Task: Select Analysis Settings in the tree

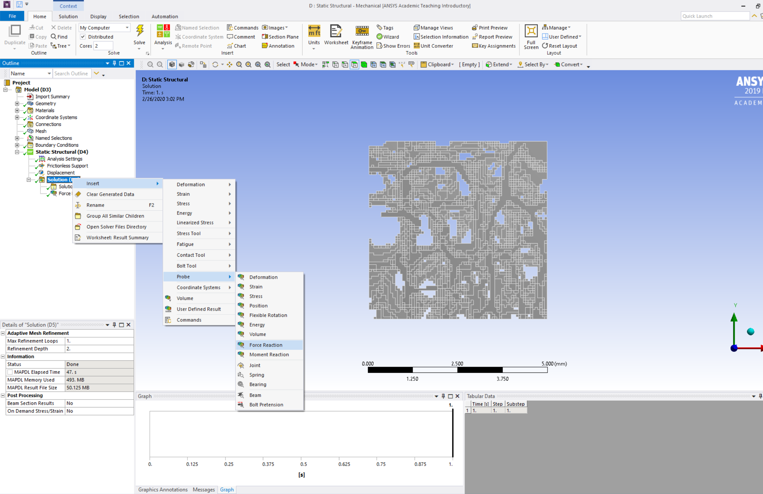Action: coord(64,159)
